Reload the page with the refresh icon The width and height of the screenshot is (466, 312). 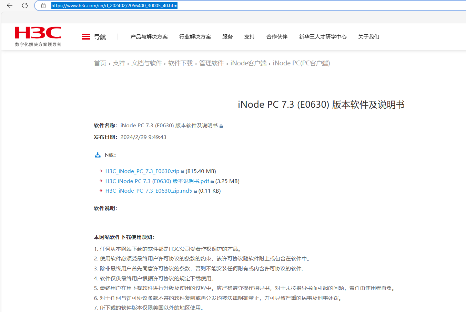click(25, 6)
